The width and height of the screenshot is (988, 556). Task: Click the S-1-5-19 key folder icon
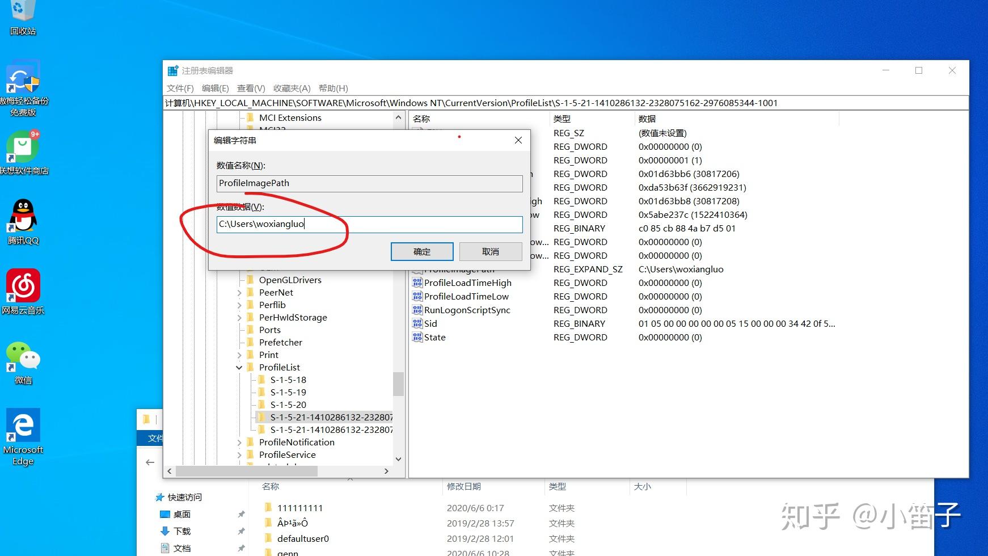coord(261,392)
